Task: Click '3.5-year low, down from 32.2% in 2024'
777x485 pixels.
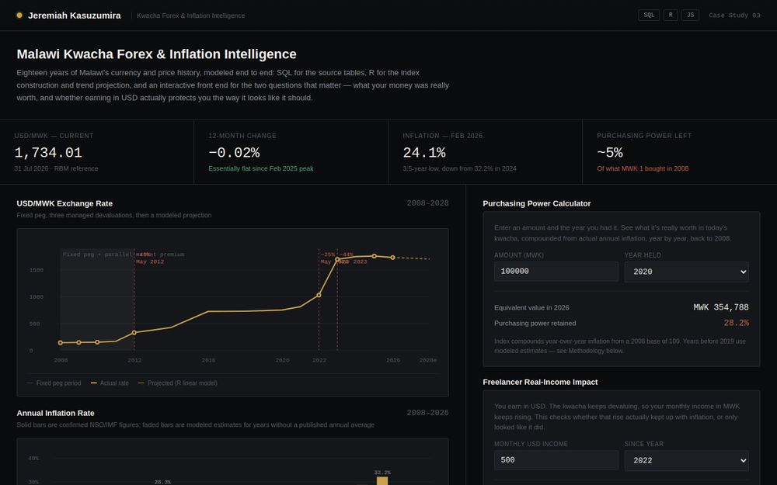Action: [459, 168]
